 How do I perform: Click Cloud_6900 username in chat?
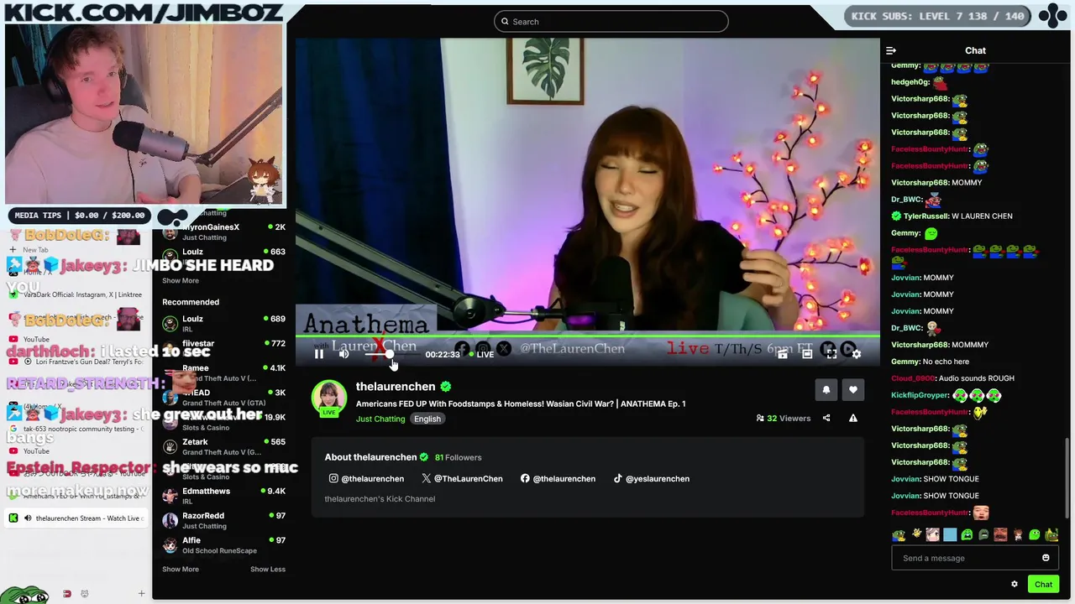(913, 378)
